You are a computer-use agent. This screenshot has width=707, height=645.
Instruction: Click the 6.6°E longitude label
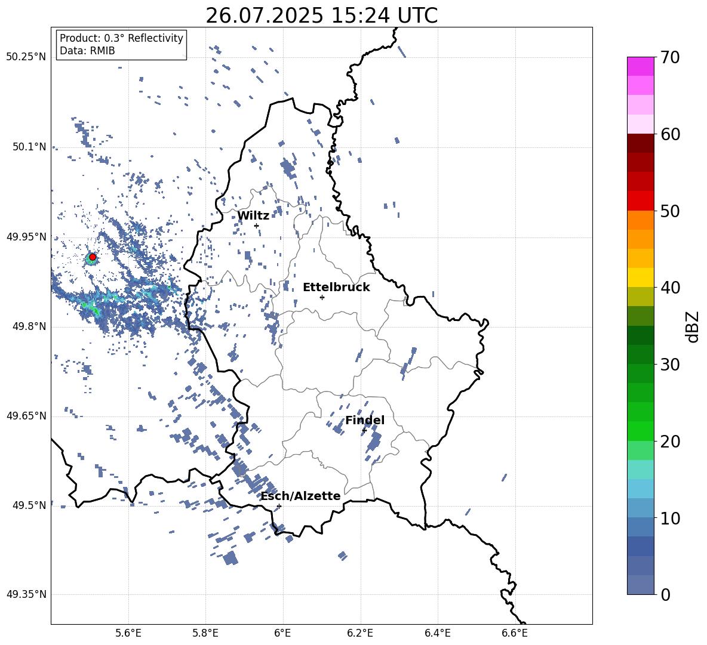pos(515,633)
